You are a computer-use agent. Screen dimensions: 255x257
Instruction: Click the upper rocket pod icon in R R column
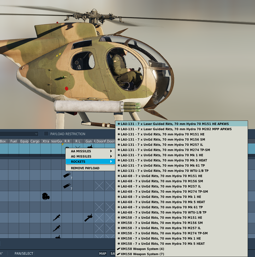67,175
